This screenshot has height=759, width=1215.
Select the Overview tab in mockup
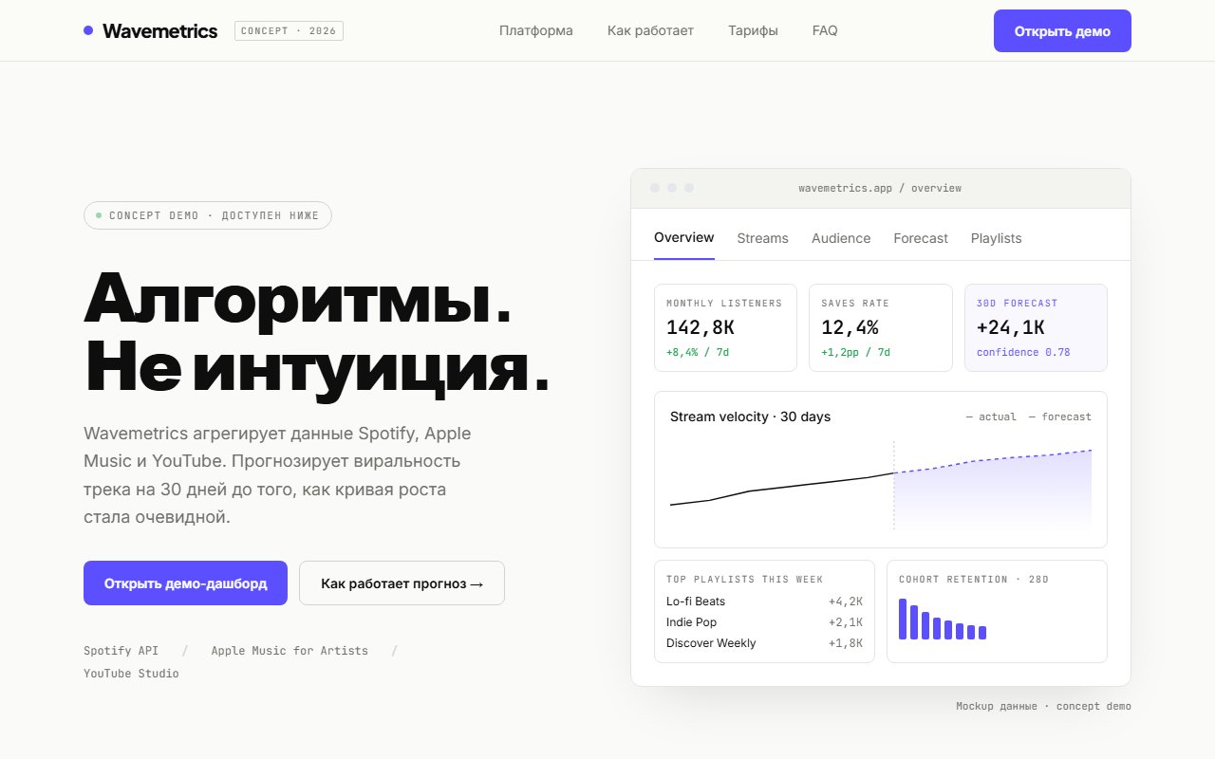pyautogui.click(x=683, y=237)
